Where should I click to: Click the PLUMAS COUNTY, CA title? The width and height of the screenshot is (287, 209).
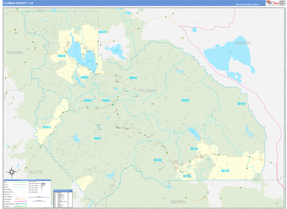[x=18, y=3]
